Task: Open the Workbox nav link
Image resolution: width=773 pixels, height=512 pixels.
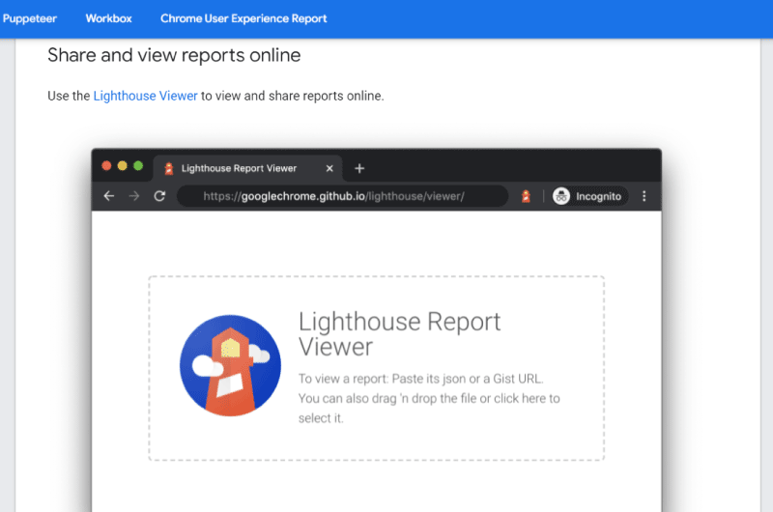Action: [108, 18]
